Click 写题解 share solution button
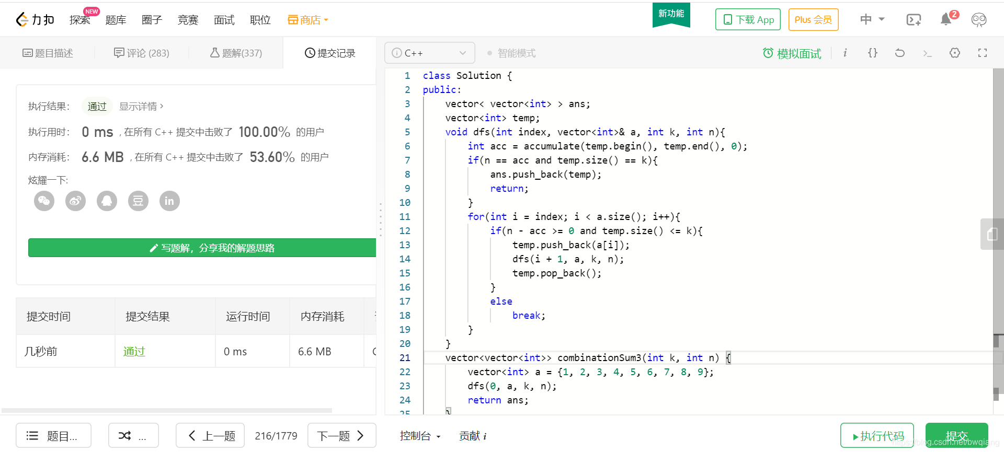The image size is (1004, 452). click(202, 248)
